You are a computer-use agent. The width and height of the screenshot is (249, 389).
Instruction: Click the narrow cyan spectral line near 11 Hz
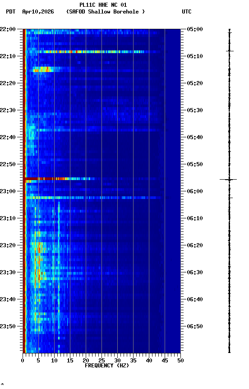point(59,276)
